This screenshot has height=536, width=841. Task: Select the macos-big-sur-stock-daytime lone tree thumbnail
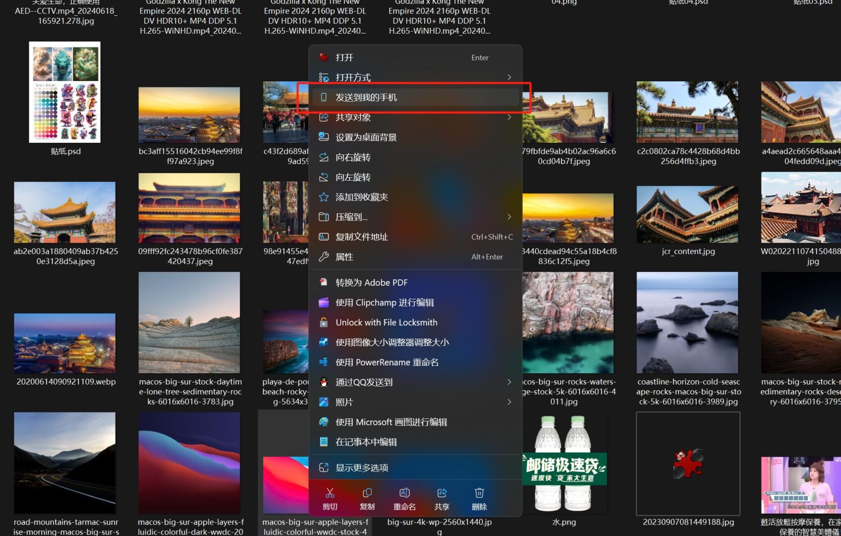[189, 323]
